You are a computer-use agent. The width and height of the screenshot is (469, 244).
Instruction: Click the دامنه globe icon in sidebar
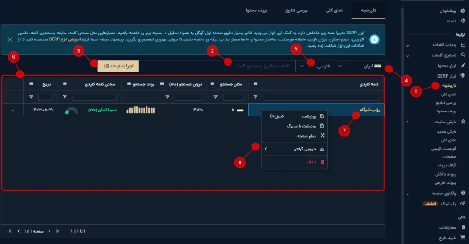point(463,21)
